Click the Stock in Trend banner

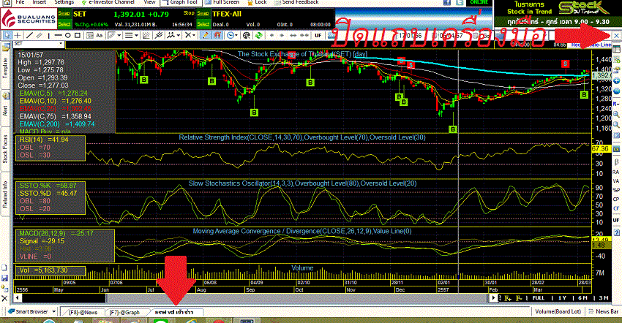[x=558, y=13]
